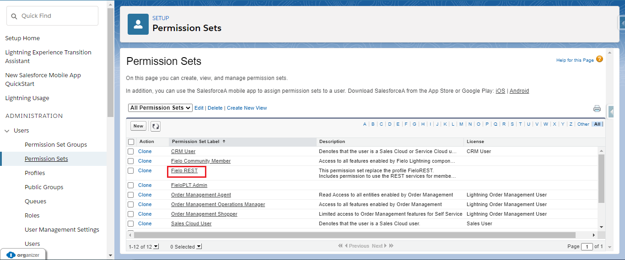Go to last page arrow icon
The height and width of the screenshot is (260, 625).
click(x=391, y=246)
